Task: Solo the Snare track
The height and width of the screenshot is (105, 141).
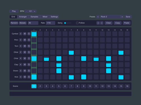Action: click(x=29, y=71)
